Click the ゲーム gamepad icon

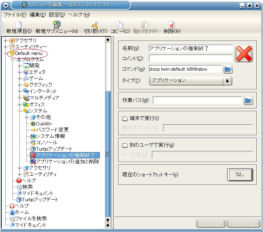[x=26, y=79]
